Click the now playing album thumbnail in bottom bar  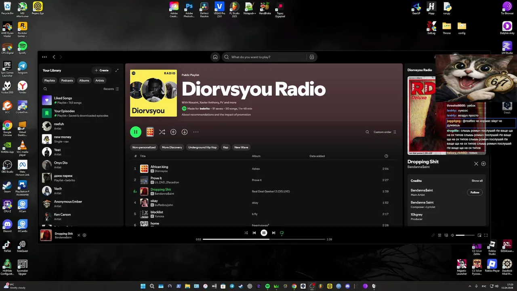(x=46, y=235)
